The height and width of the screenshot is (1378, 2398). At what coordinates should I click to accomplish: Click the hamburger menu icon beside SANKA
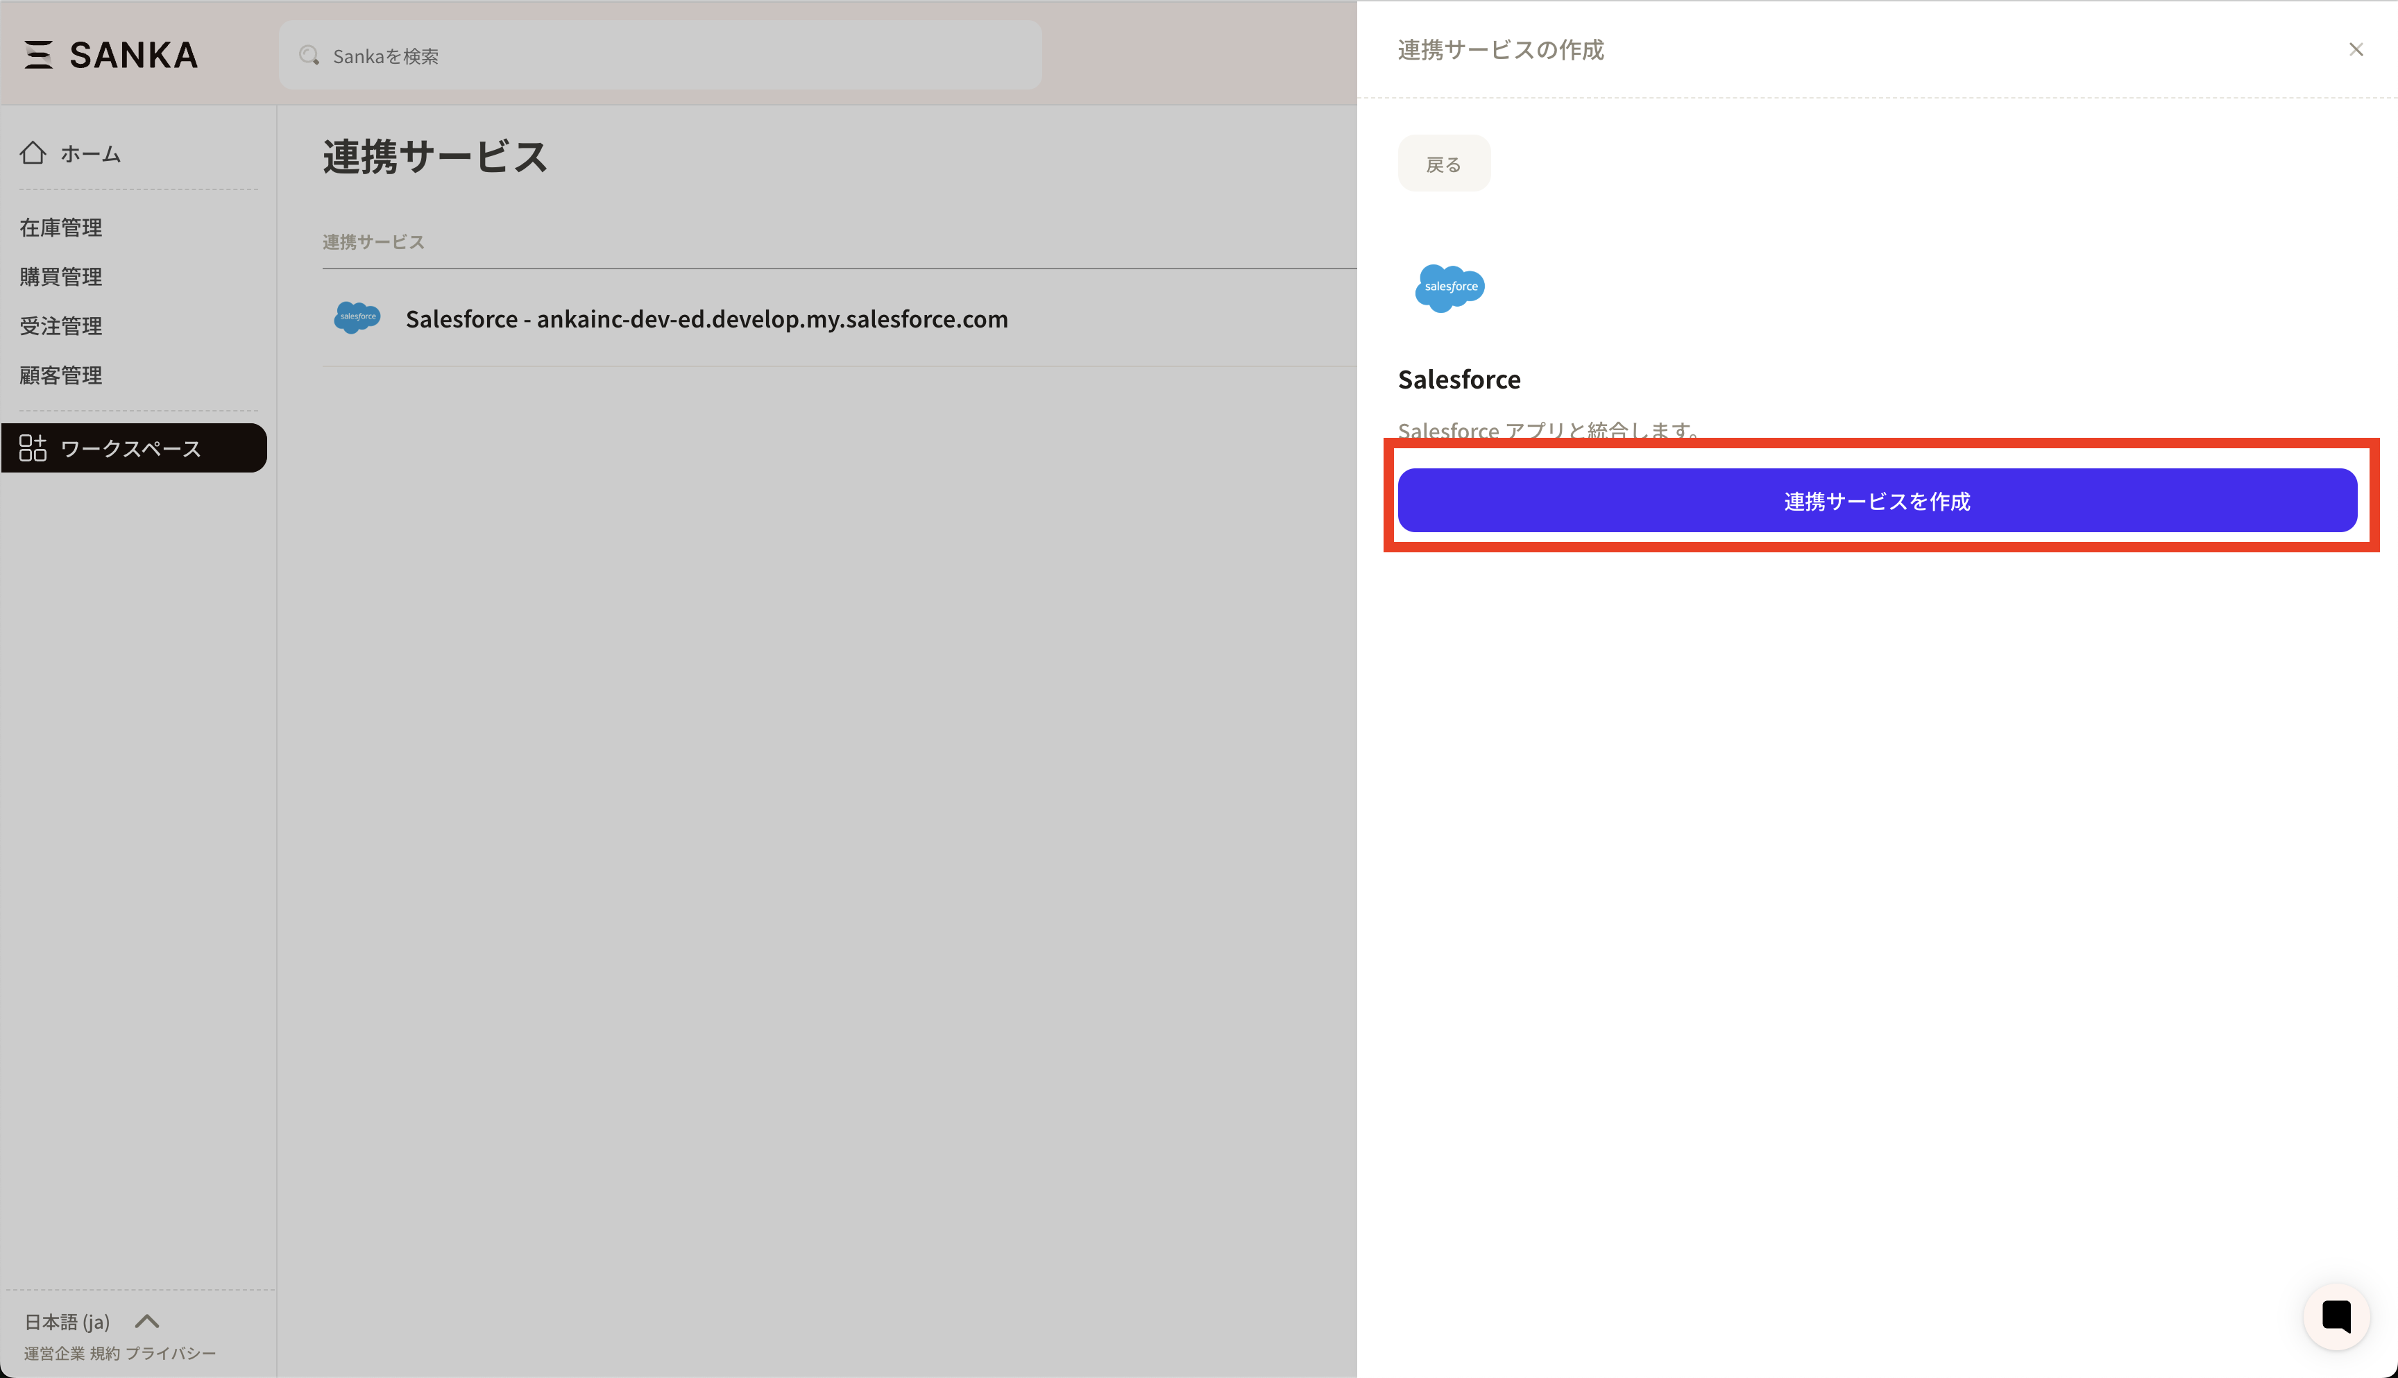click(x=38, y=55)
